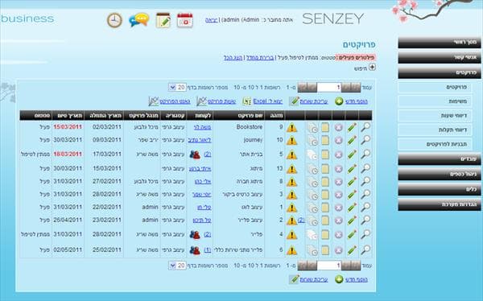
Task: Open the red calendar icon in header
Action: click(x=185, y=20)
